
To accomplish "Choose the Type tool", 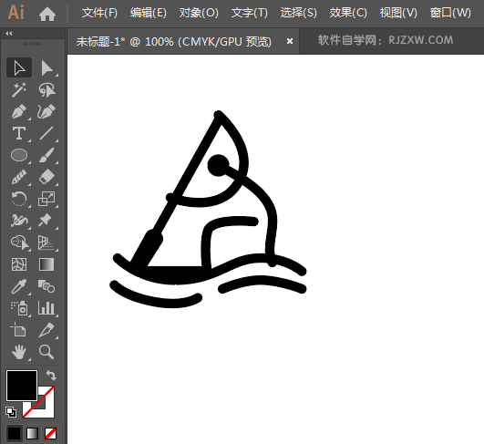I will (19, 133).
